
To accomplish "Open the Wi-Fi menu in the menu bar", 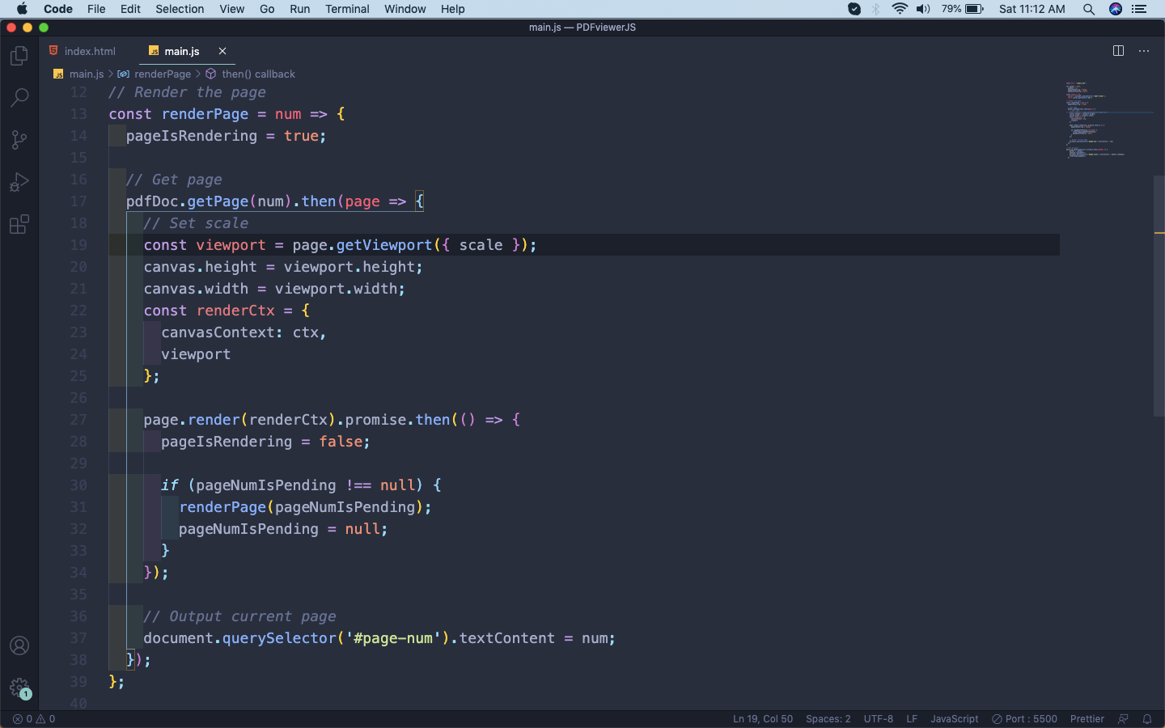I will point(899,9).
